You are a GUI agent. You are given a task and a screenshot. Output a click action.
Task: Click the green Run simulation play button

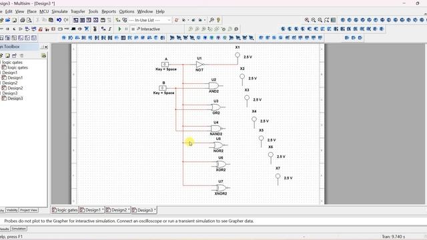click(119, 29)
